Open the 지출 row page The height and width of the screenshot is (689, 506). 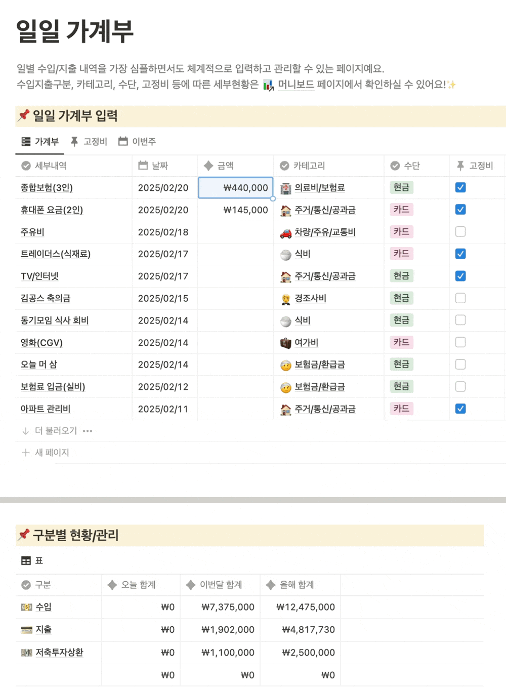click(x=44, y=630)
